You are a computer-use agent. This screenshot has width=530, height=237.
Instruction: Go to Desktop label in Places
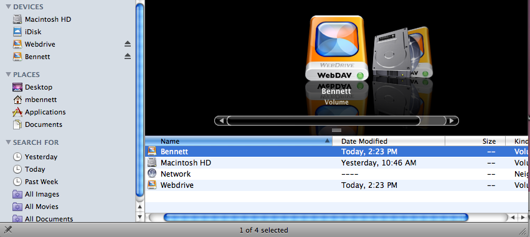39,87
